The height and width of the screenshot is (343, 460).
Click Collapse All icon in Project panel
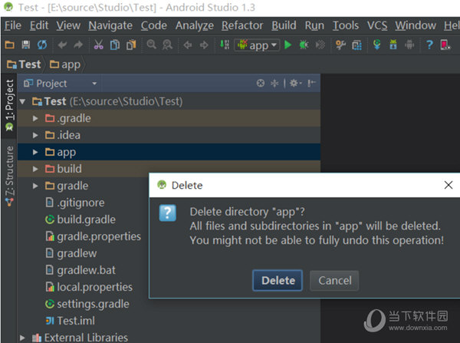274,84
